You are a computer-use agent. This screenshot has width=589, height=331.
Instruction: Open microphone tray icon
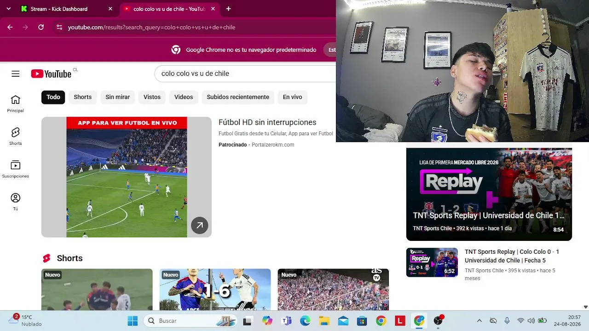coord(507,321)
